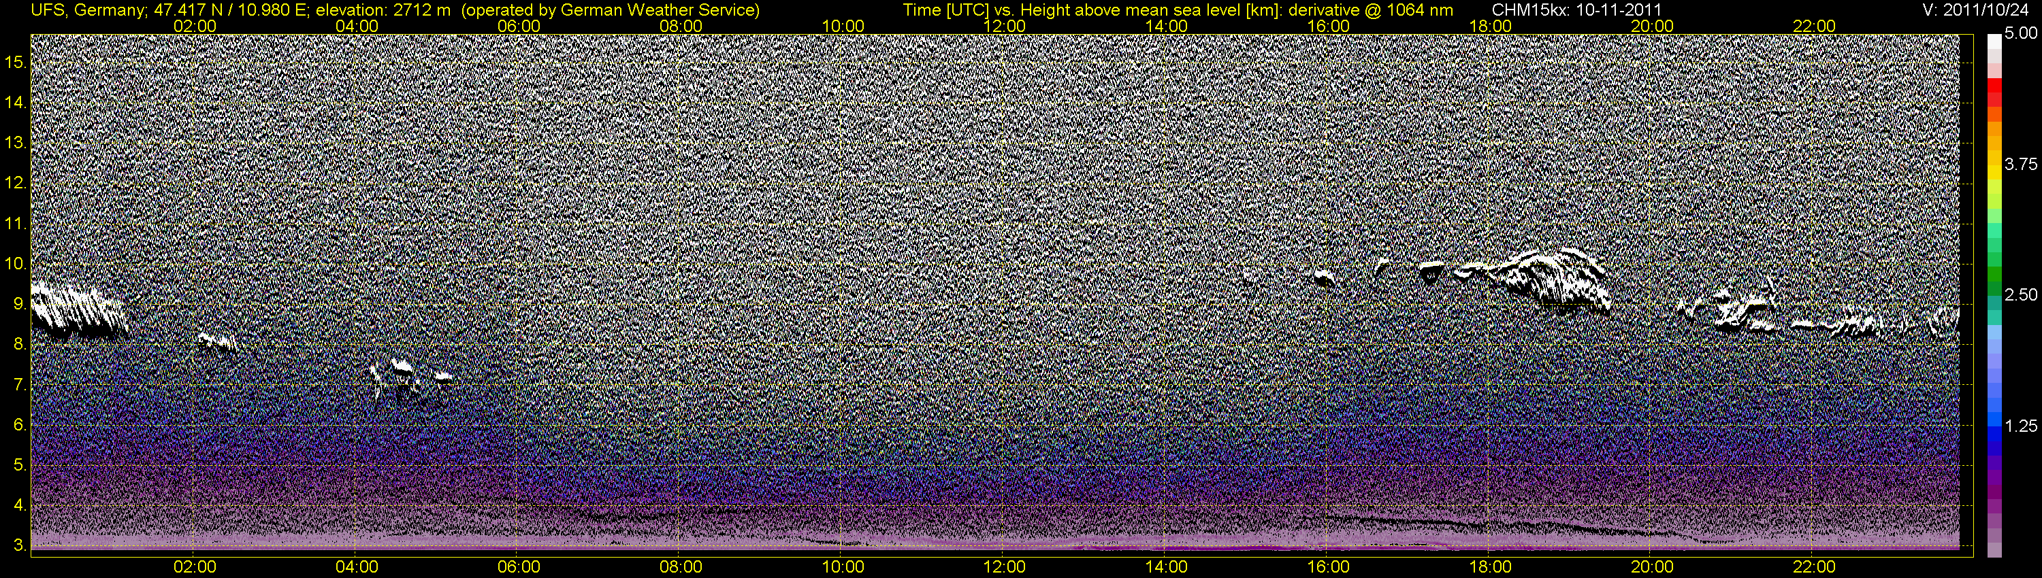
Task: Click the 7 km height axis label
Action: [x=19, y=385]
